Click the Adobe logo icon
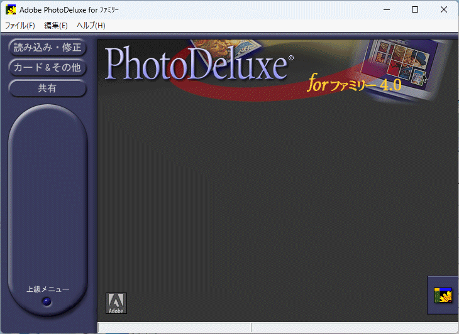The image size is (459, 334). [x=116, y=303]
